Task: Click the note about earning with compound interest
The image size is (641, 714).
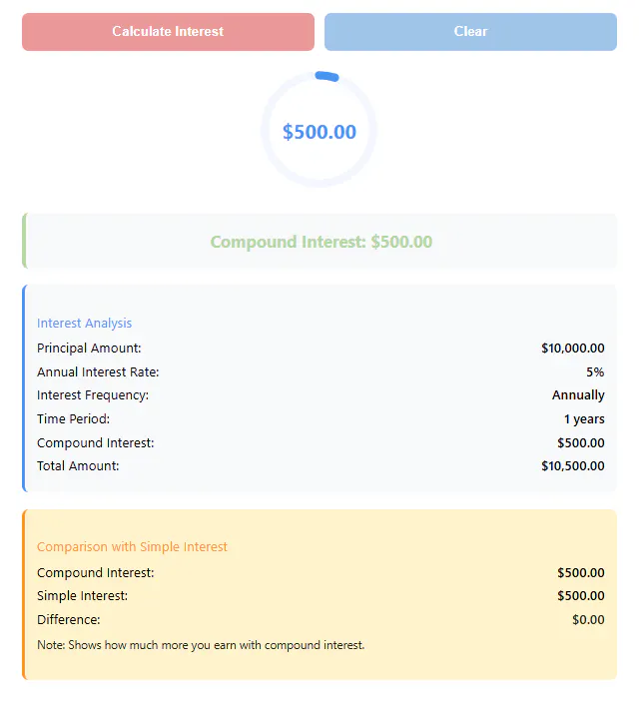Action: click(201, 645)
